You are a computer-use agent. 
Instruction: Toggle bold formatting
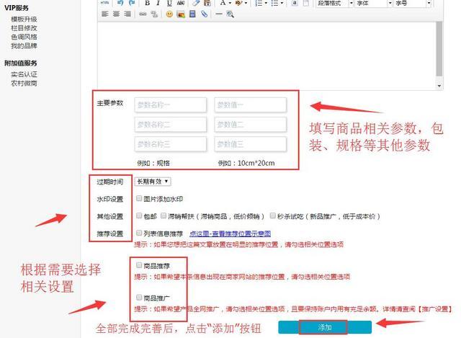(147, 3)
